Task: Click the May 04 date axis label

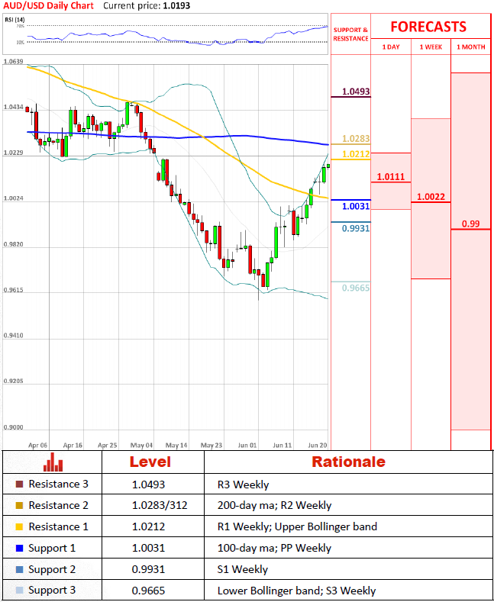Action: coord(142,446)
